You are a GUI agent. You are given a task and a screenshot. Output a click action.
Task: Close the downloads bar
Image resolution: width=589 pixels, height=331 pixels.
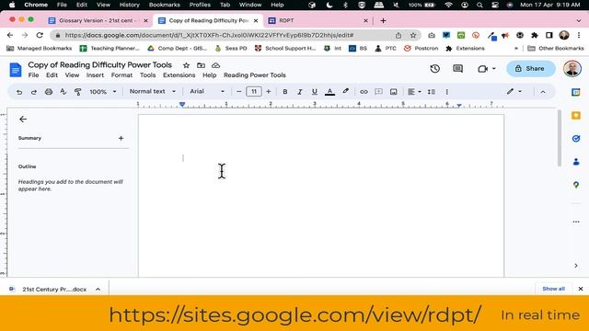click(x=581, y=289)
